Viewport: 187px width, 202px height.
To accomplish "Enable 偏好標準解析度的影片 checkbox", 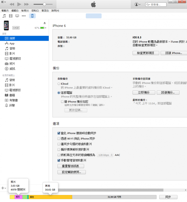I will click(59, 150).
